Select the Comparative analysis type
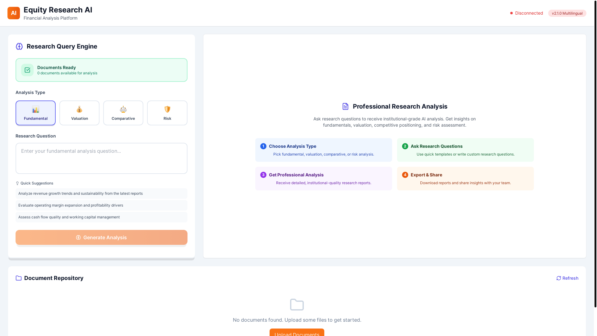The height and width of the screenshot is (336, 597). [x=123, y=113]
